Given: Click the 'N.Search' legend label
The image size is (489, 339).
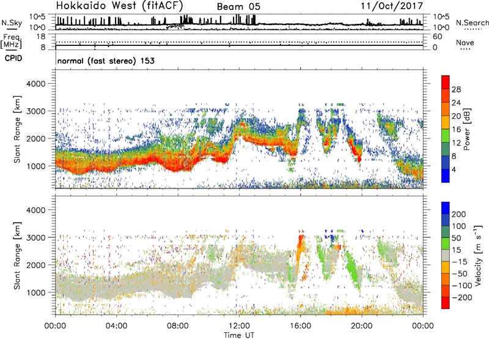Looking at the screenshot, I should (472, 23).
